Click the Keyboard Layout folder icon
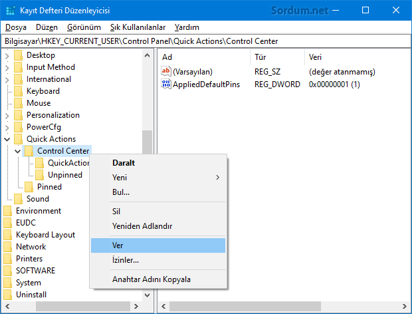 tap(8, 235)
